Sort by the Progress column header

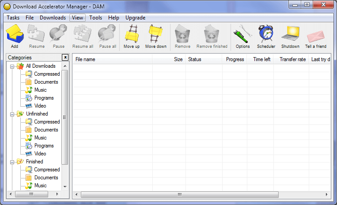point(235,59)
